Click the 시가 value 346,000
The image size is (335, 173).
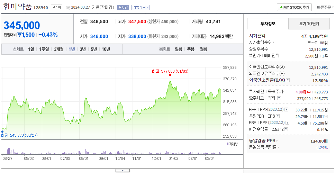point(99,37)
